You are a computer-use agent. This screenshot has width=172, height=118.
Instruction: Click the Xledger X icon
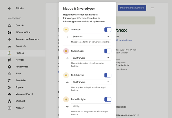coord(9,108)
